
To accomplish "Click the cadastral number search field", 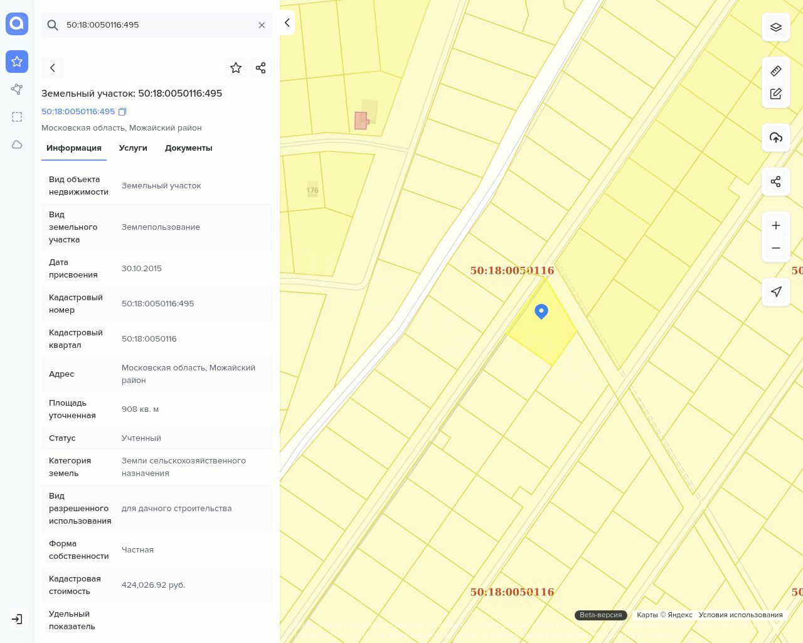I will (x=157, y=25).
